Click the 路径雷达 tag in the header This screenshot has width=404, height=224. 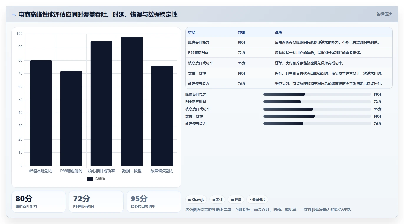point(384,14)
